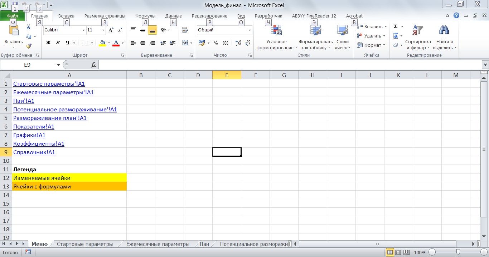Open Условное форматирование

click(x=276, y=37)
